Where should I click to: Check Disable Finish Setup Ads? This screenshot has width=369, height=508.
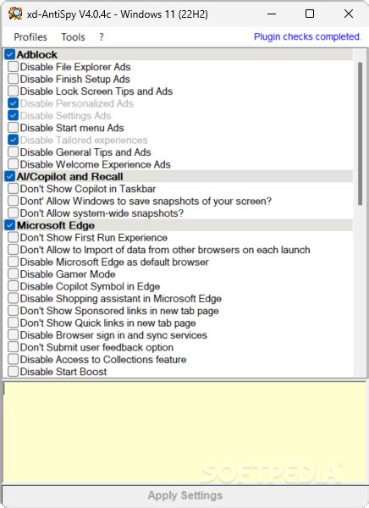13,79
